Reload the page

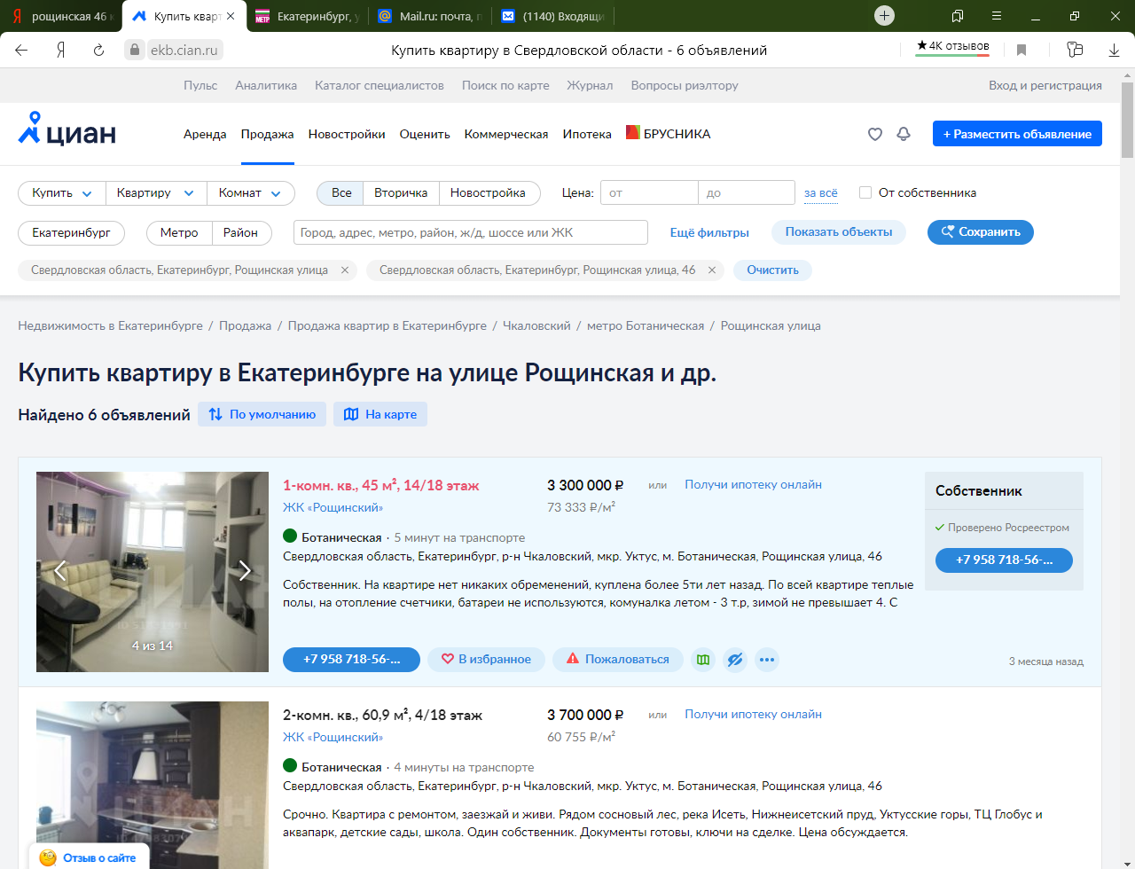(x=98, y=50)
